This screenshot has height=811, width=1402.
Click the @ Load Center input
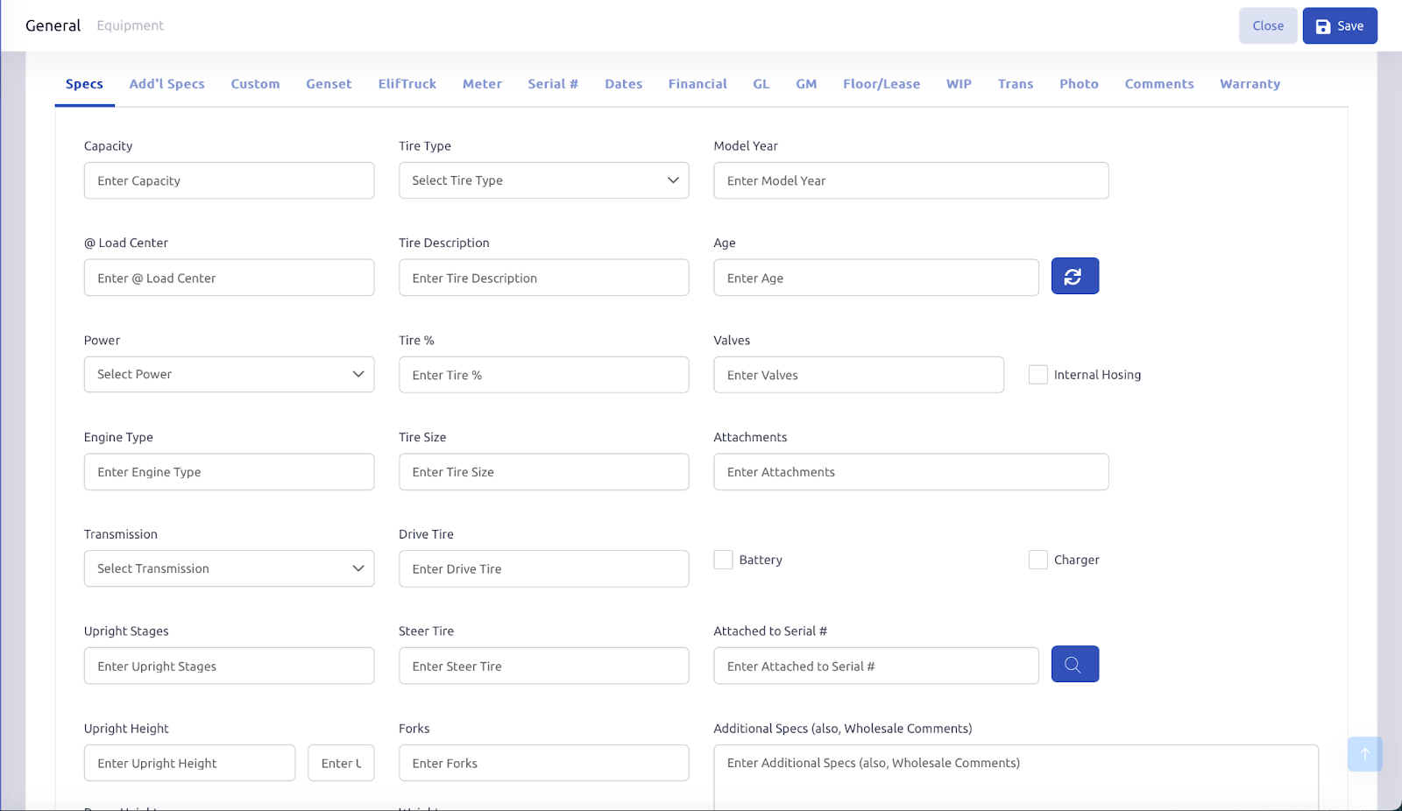point(229,278)
